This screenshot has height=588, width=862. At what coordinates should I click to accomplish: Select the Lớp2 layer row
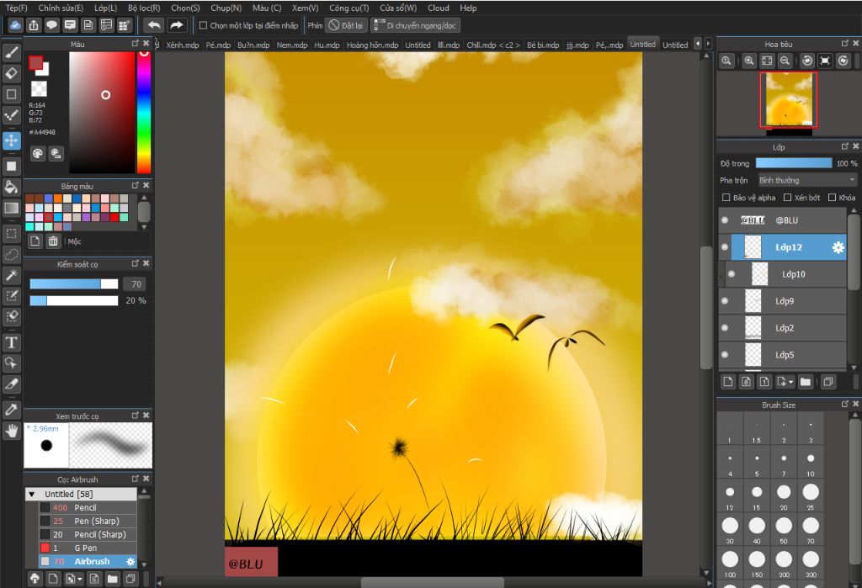click(x=782, y=328)
